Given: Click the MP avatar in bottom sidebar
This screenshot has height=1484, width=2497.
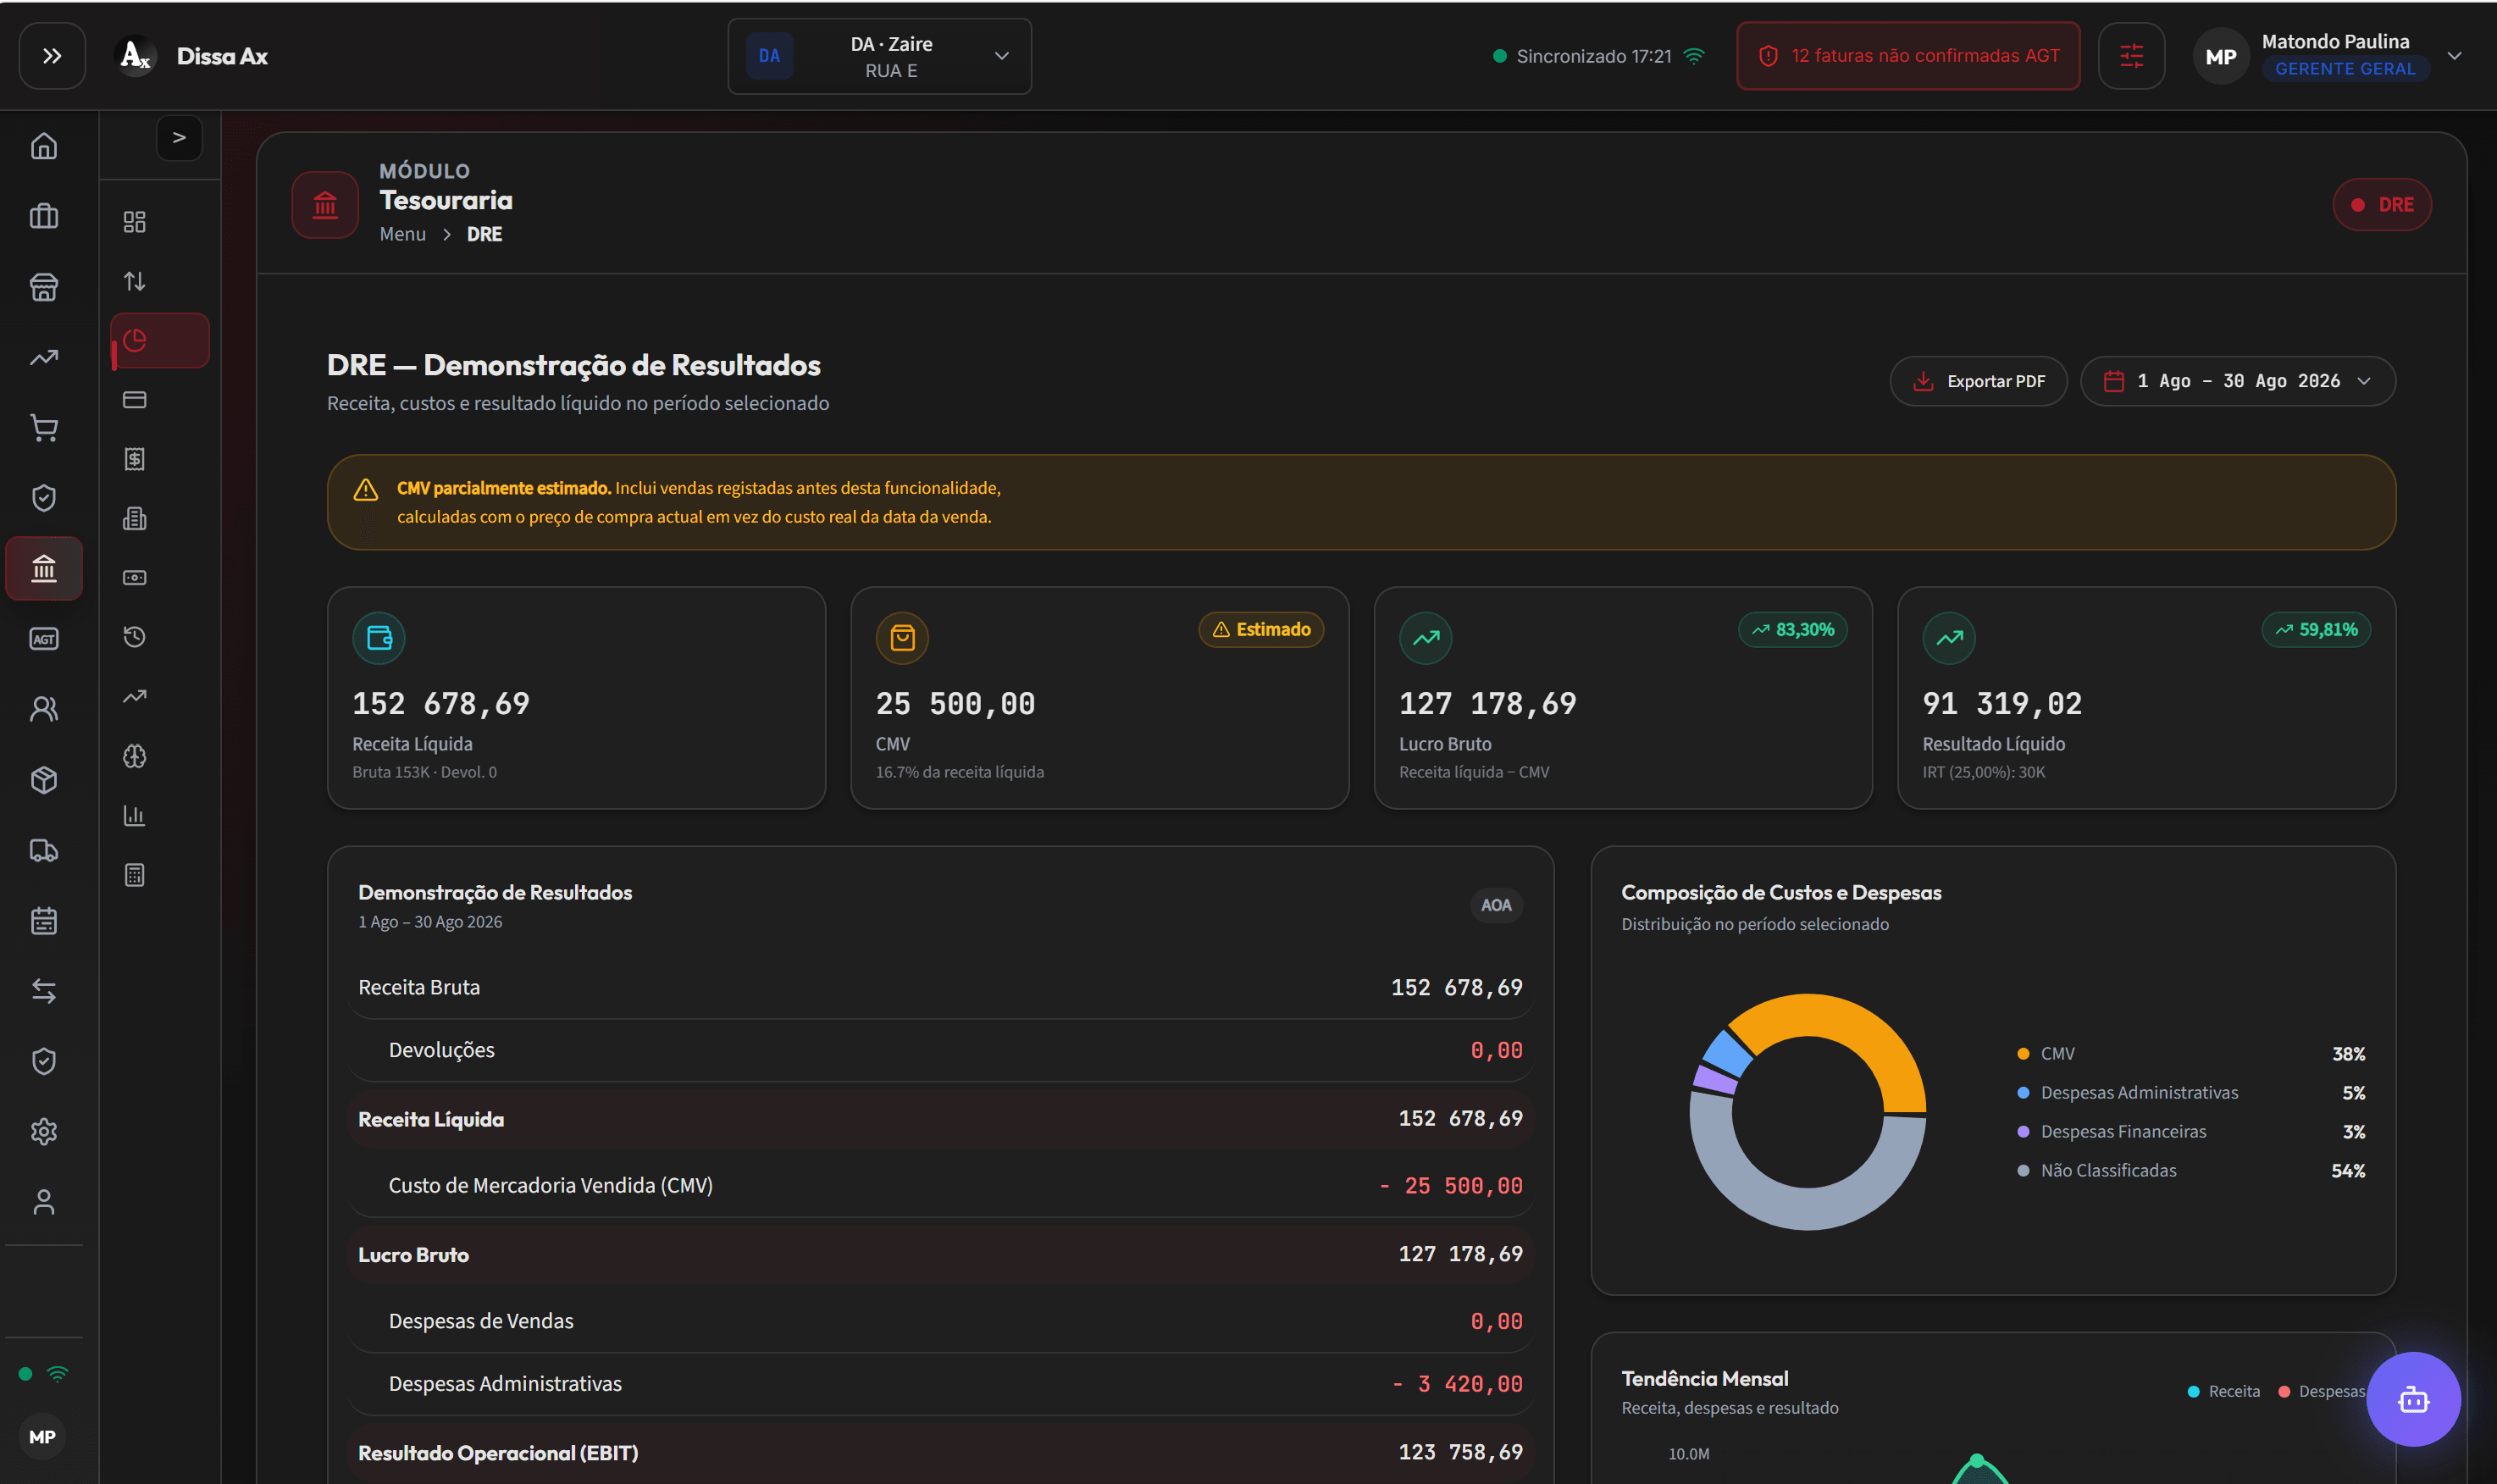Looking at the screenshot, I should pos(42,1437).
